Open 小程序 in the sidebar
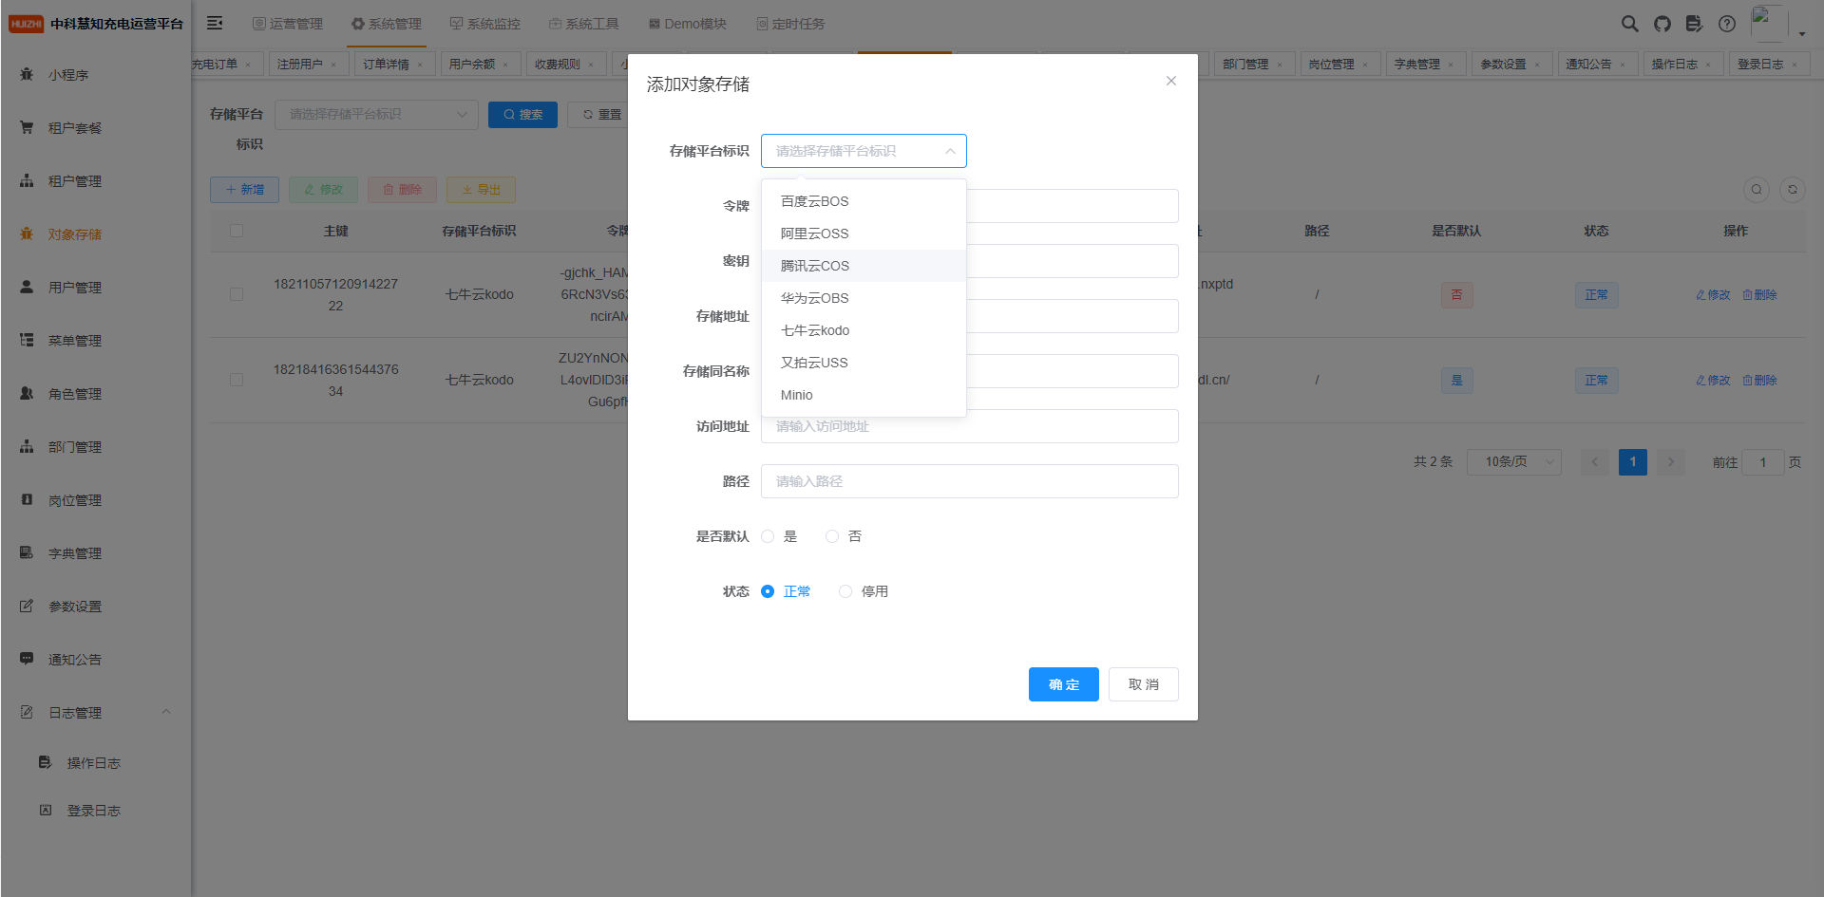The height and width of the screenshot is (897, 1824). click(x=95, y=75)
